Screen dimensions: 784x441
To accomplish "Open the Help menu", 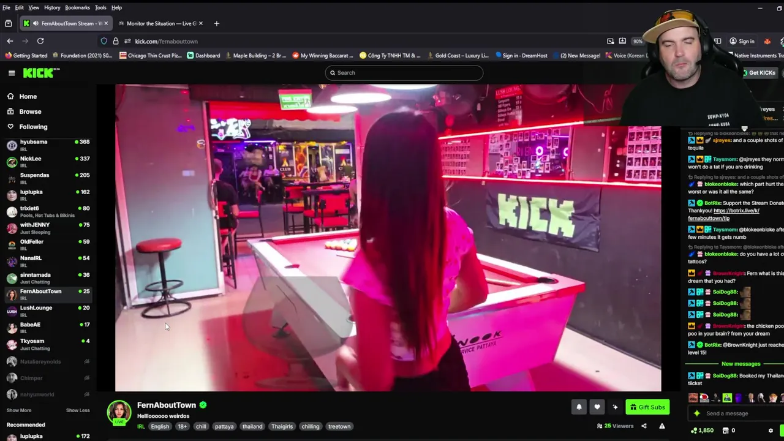I will [116, 7].
